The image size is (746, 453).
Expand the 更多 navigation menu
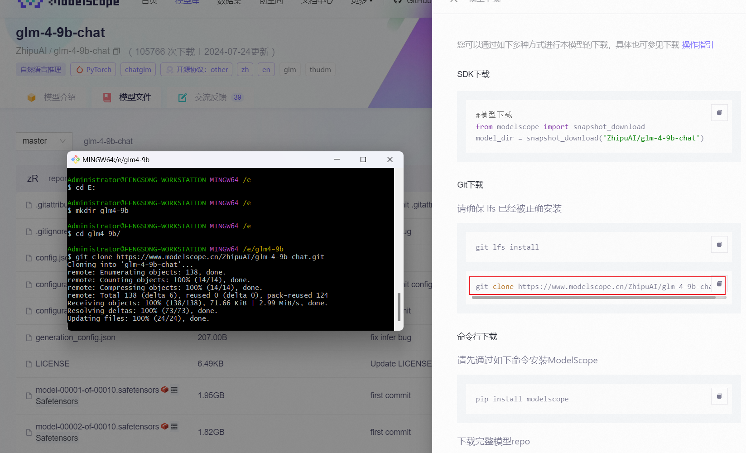pyautogui.click(x=361, y=2)
